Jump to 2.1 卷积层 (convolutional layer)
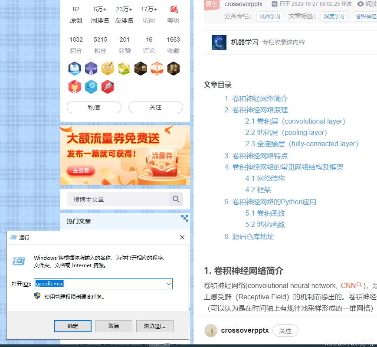Viewport: 377px width, 347px height. [x=295, y=121]
